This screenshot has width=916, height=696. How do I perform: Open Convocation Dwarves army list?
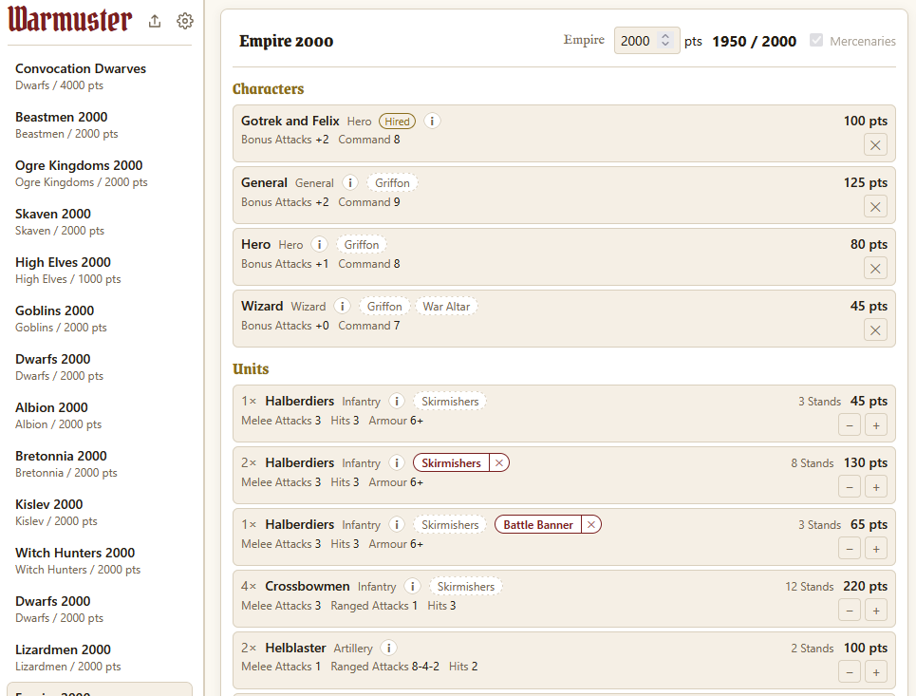[x=100, y=77]
